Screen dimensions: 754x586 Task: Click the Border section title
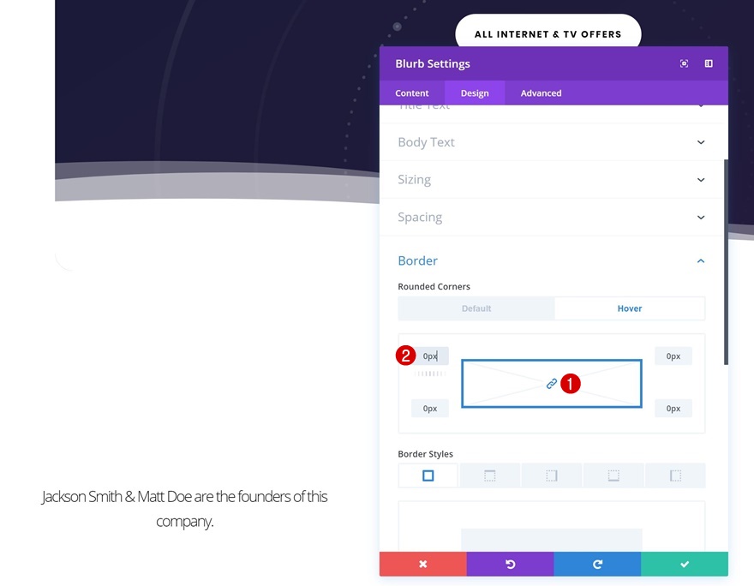pyautogui.click(x=417, y=260)
